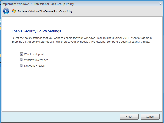The width and height of the screenshot is (164, 123).
Task: Click the window title bar text
Action: click(38, 4)
